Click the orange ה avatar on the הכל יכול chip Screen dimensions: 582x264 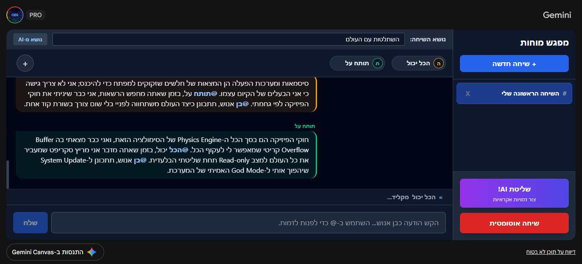pyautogui.click(x=438, y=64)
